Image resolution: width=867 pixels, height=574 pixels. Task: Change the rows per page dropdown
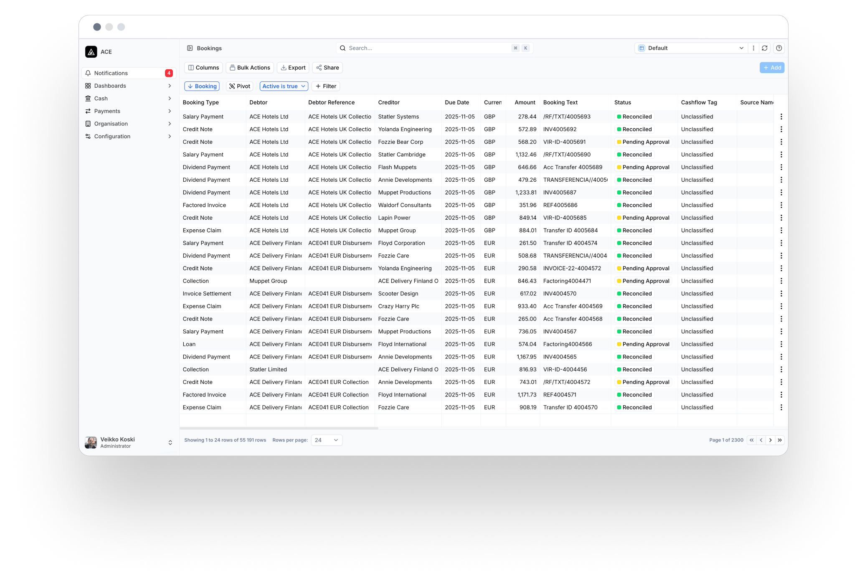coord(326,440)
